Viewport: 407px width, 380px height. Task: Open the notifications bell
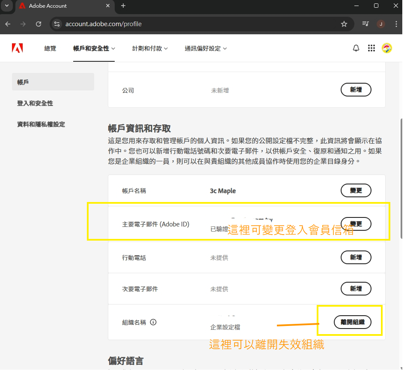pos(356,48)
